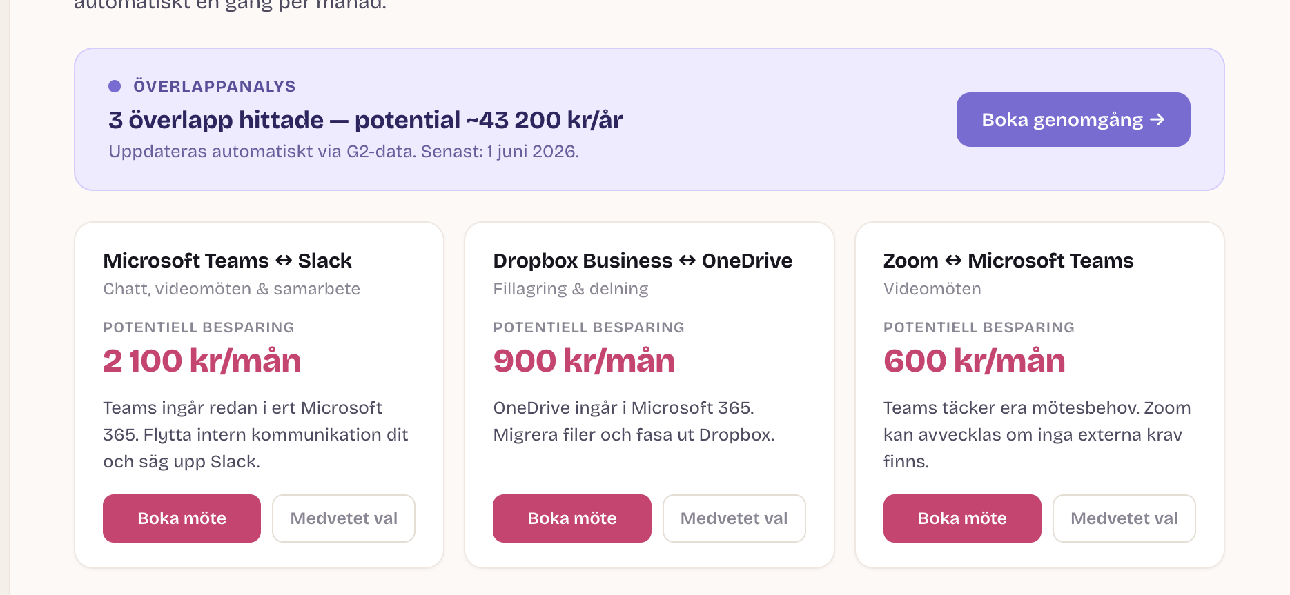Viewport: 1290px width, 595px height.
Task: Book meeting for Dropbox Business ↔ OneDrive overlap
Action: click(x=572, y=518)
